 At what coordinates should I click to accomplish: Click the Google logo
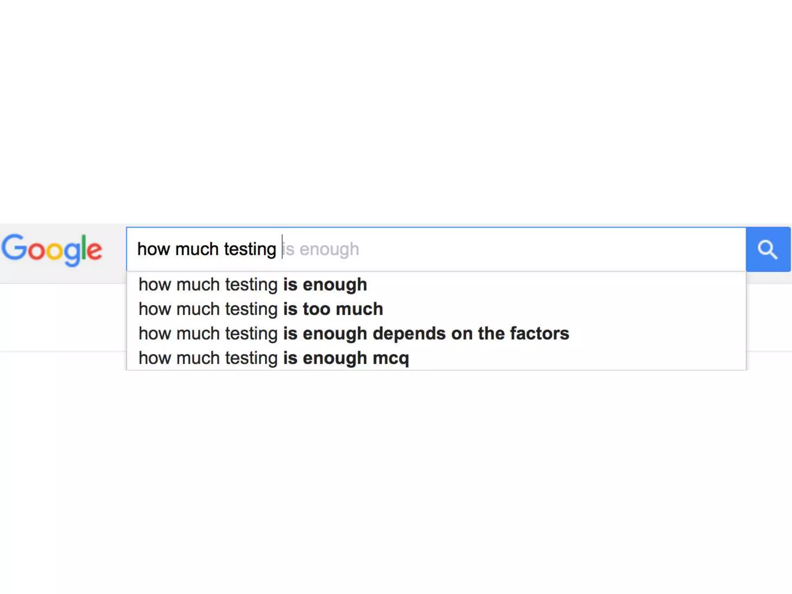[52, 249]
